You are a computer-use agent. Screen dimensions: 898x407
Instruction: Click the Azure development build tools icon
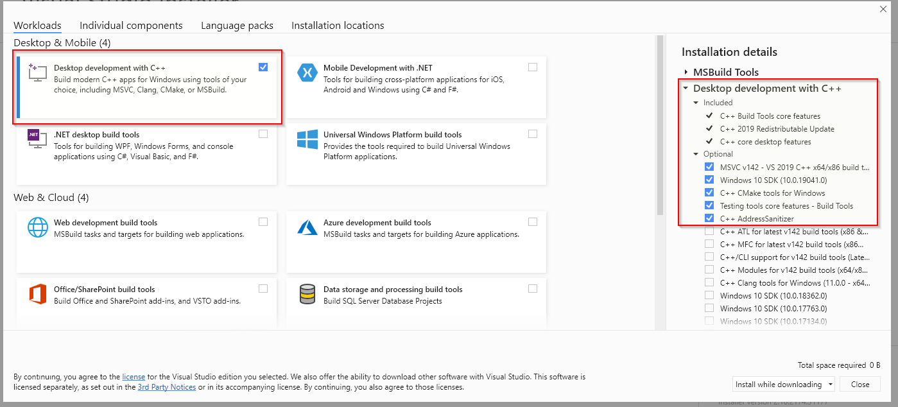[x=307, y=227]
